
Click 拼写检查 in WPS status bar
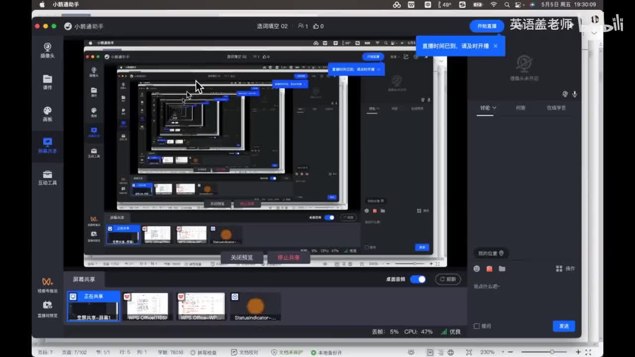(204, 353)
